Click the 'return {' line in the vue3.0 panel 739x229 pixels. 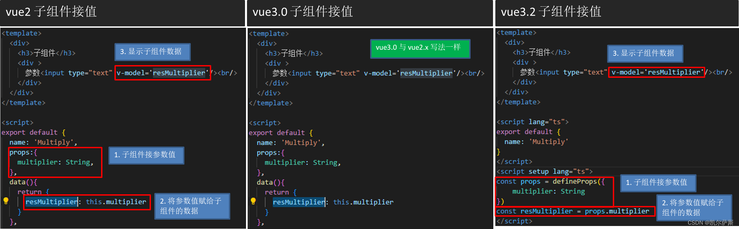click(281, 192)
